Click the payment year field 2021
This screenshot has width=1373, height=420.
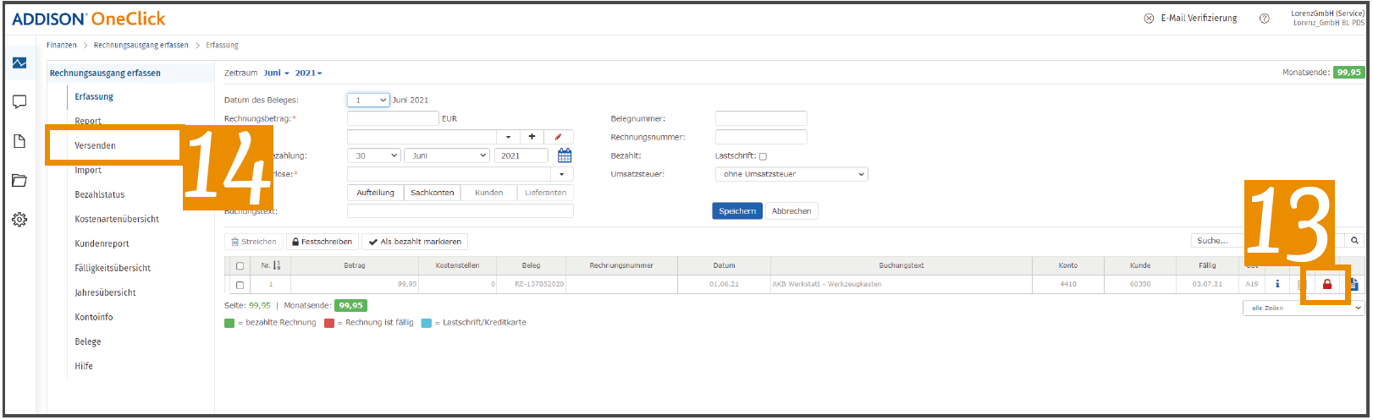[x=521, y=155]
